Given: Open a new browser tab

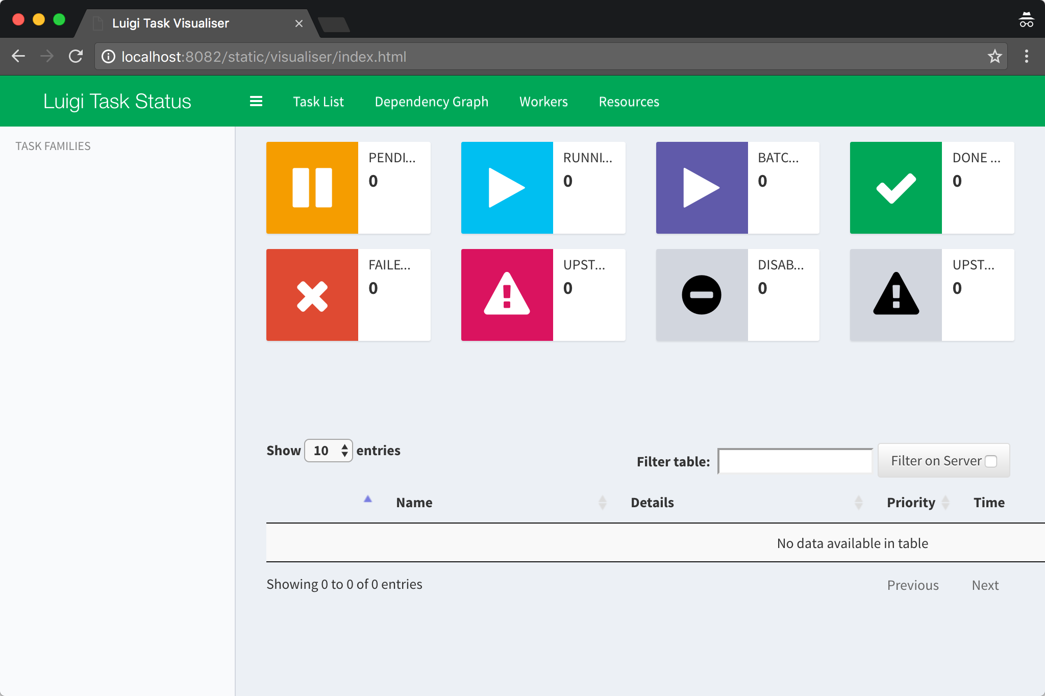Looking at the screenshot, I should point(334,24).
